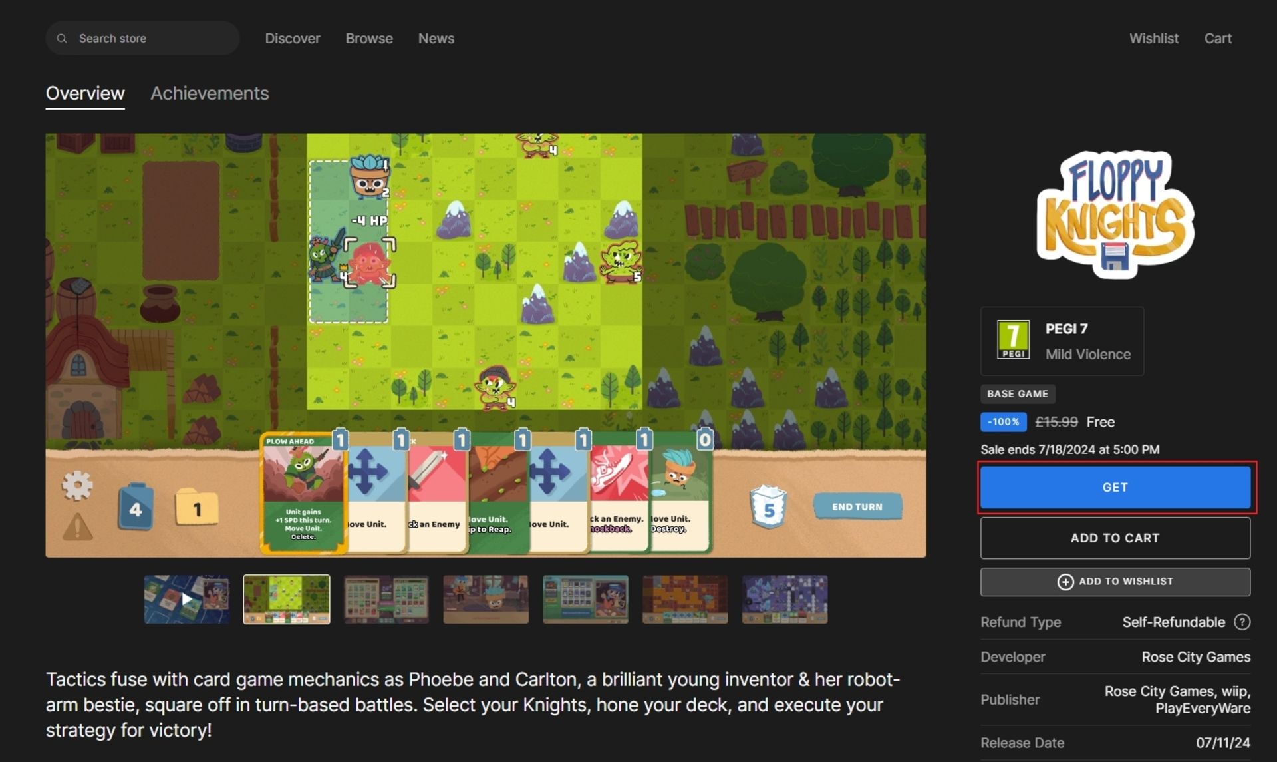
Task: Click the search magnifier icon
Action: [62, 39]
